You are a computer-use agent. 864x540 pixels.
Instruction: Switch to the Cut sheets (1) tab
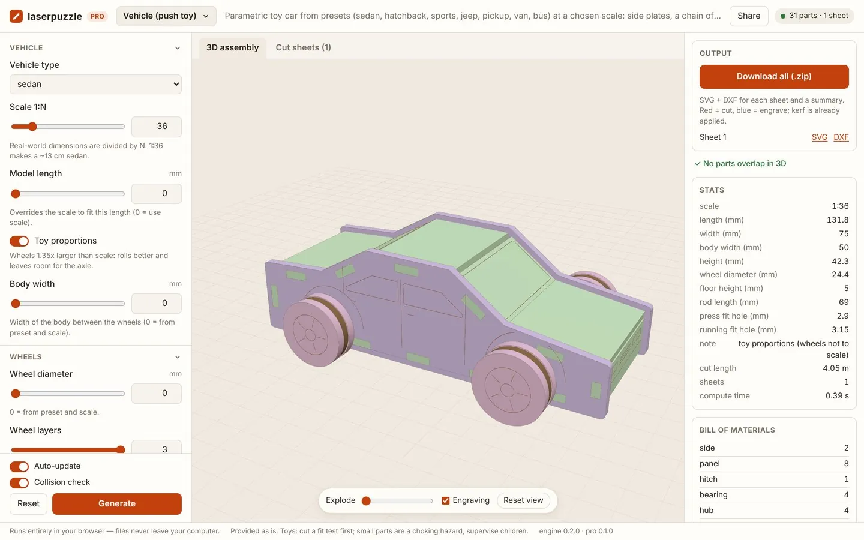coord(303,47)
